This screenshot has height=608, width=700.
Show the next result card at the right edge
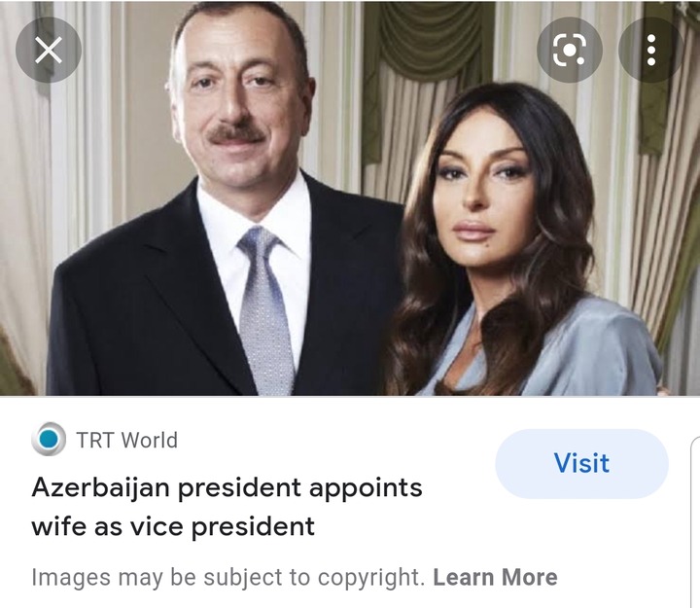click(x=695, y=520)
